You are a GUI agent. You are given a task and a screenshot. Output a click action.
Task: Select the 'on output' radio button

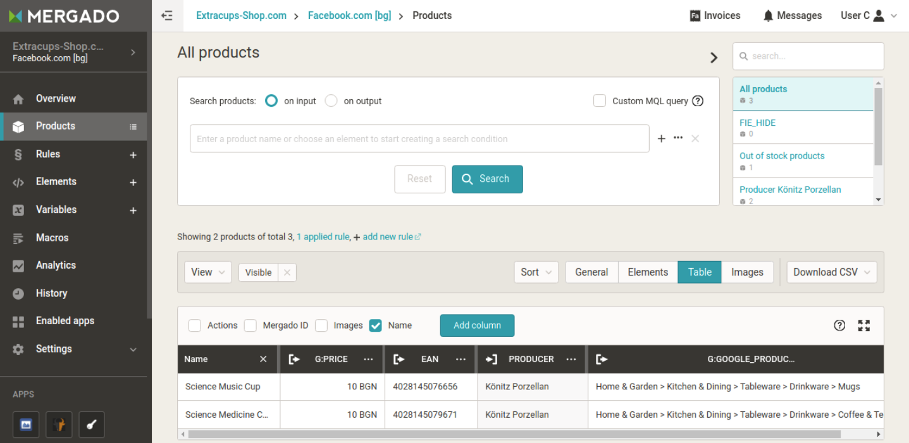click(331, 101)
